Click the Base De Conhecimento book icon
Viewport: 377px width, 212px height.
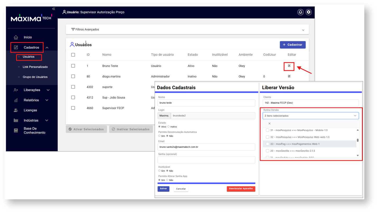point(16,131)
